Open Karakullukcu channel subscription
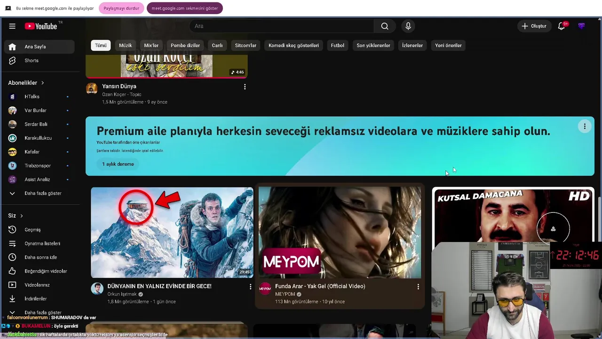Screen dimensions: 602x339 click(40, 138)
